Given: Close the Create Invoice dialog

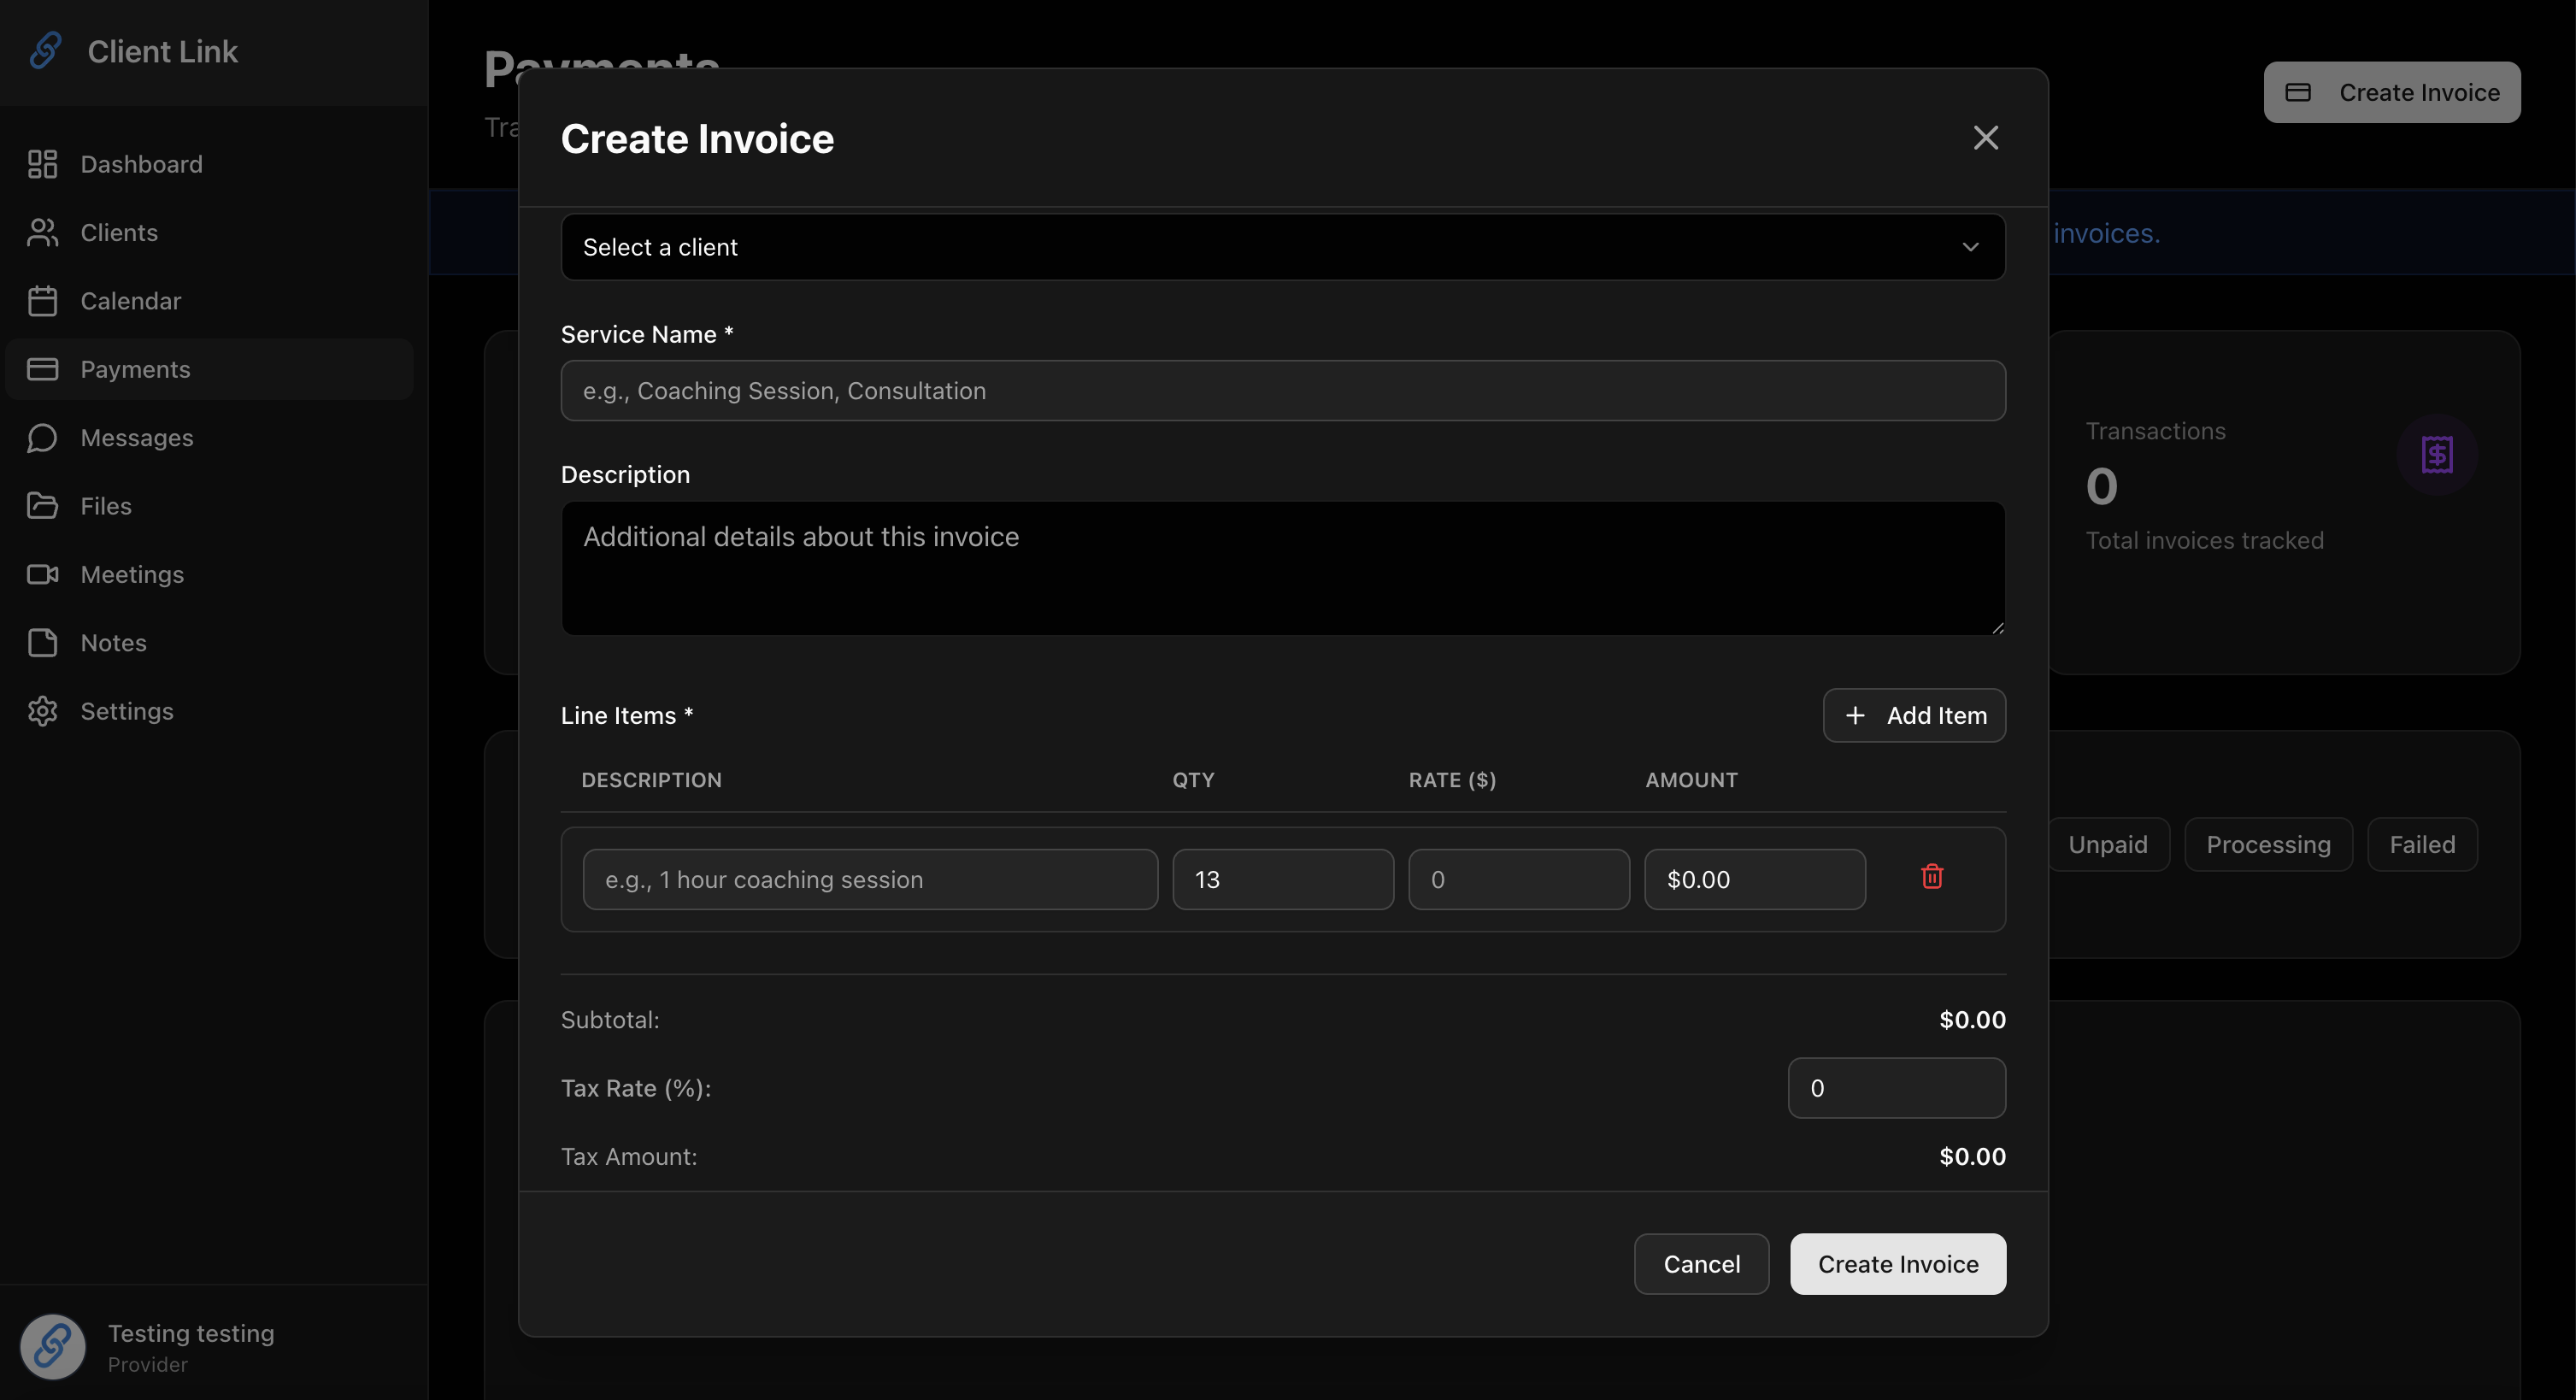Looking at the screenshot, I should click(x=1985, y=138).
